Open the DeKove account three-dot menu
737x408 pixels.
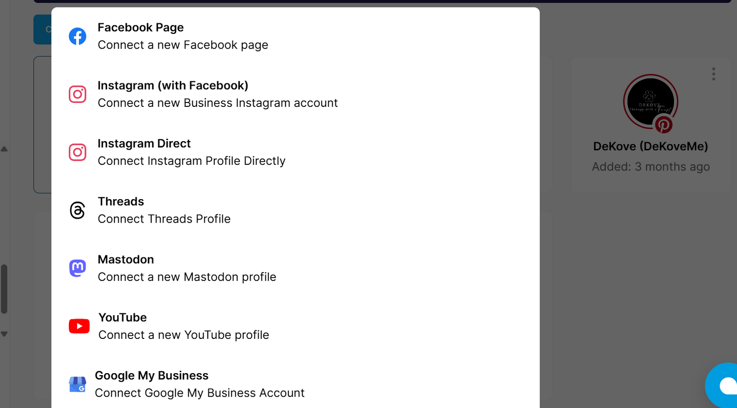pos(713,74)
